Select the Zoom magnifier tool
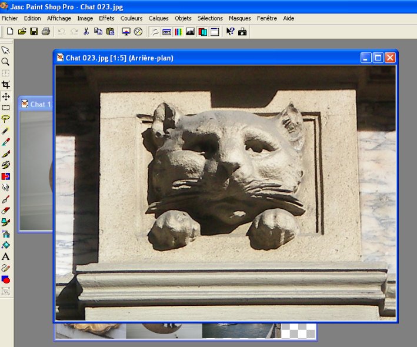This screenshot has width=417, height=347. point(5,62)
